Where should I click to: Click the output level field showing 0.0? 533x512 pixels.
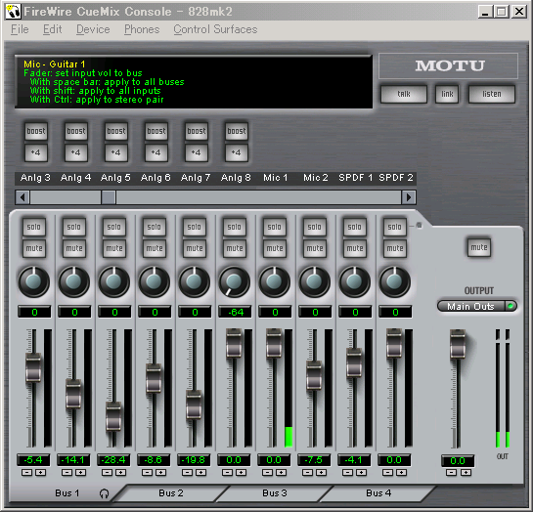[x=458, y=461]
